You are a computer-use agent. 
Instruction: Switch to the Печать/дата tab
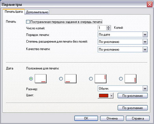point(14,12)
